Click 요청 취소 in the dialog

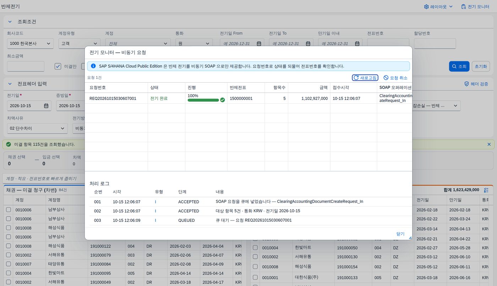(x=395, y=78)
